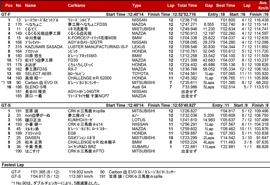Click fastest lap speed "113.581 km/h"
Viewport: 270px width, 185px height.
tap(81, 177)
